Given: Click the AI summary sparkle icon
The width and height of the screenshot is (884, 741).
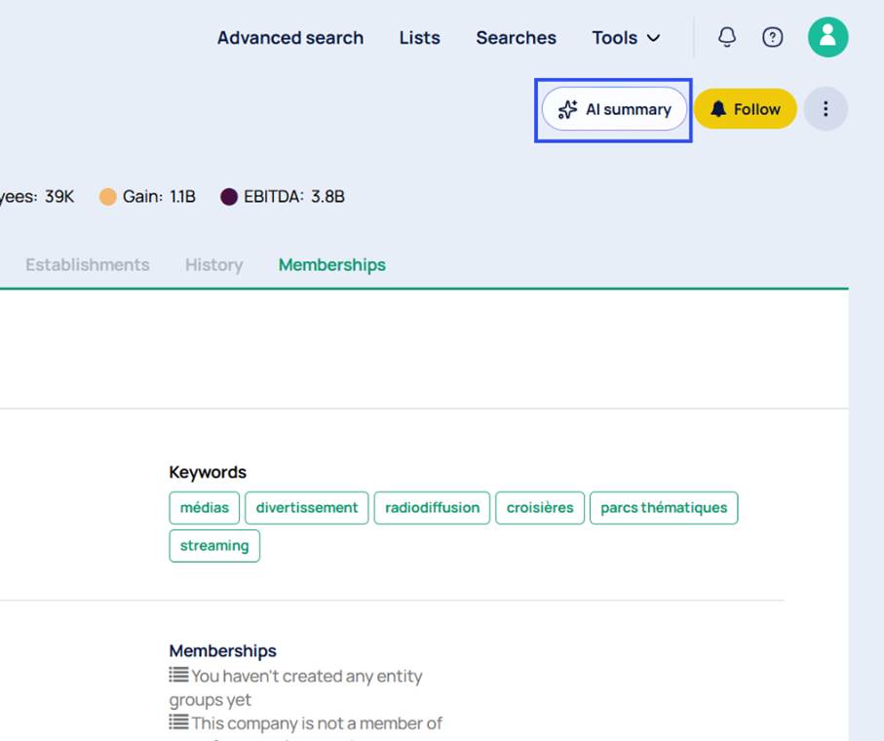Looking at the screenshot, I should tap(566, 109).
